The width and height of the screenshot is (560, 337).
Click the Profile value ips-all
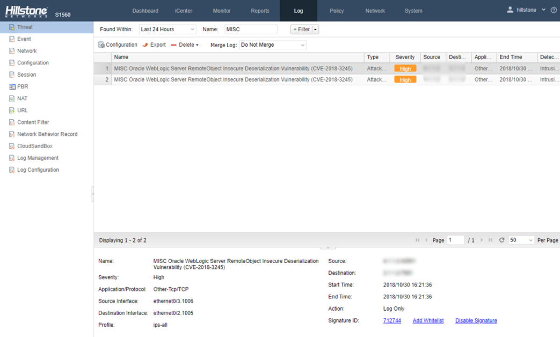coord(161,325)
